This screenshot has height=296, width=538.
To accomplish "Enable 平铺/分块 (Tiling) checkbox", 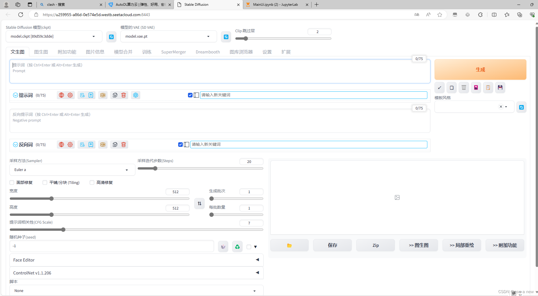I will point(45,182).
